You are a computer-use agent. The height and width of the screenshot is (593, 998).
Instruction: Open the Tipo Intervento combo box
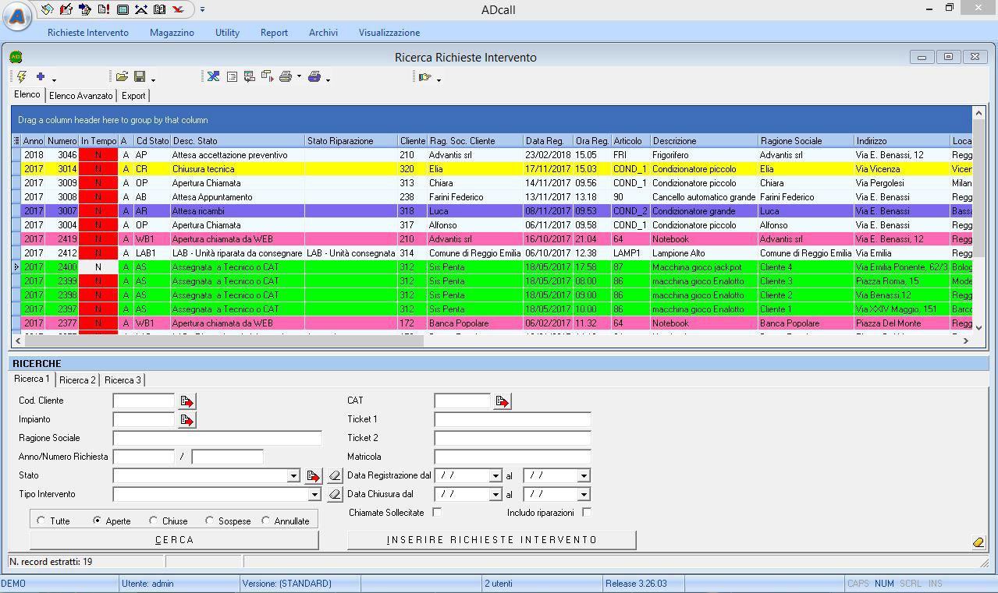pos(314,495)
